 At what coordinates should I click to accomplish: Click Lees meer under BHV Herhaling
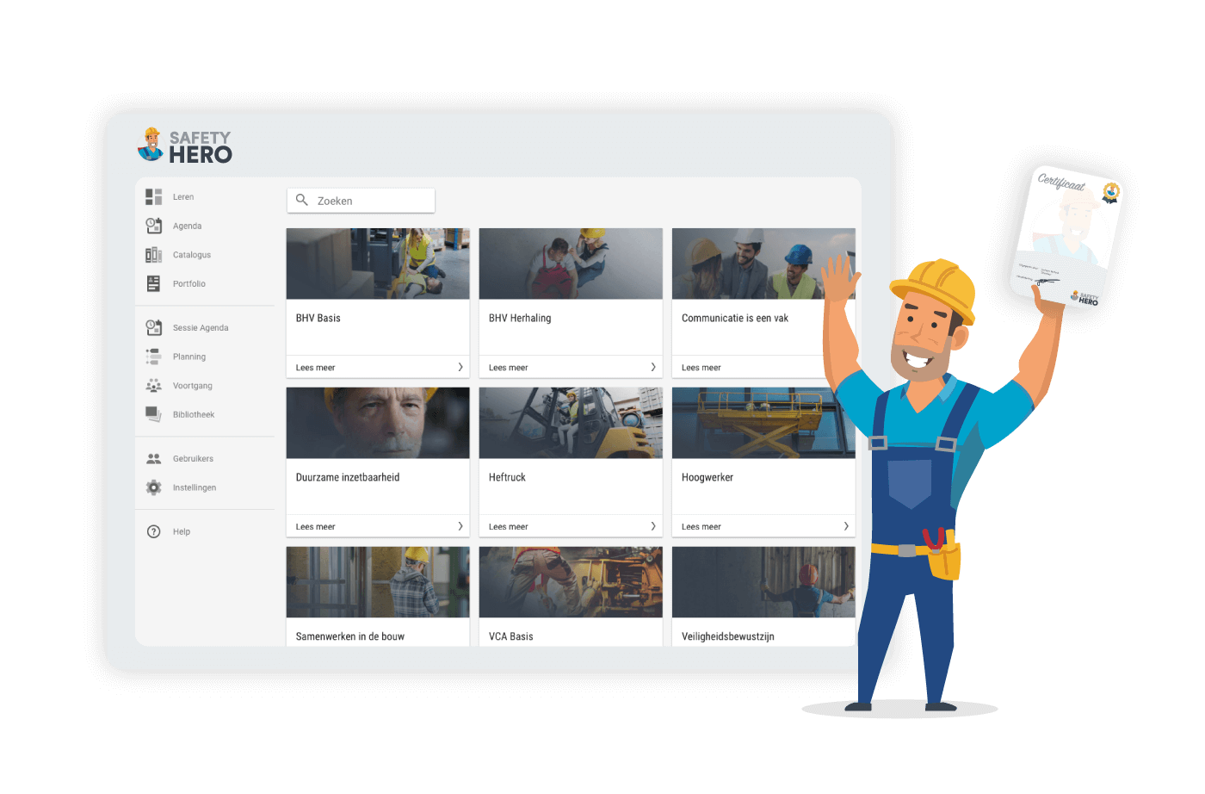(508, 368)
